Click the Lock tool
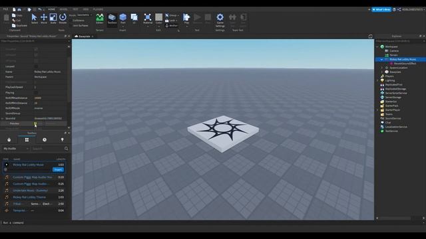426x239 pixels. point(171,21)
